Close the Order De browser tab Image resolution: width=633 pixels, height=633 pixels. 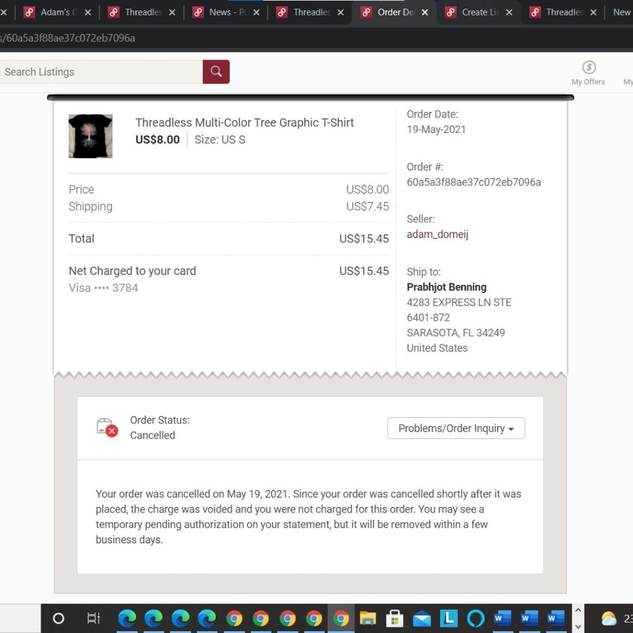[x=425, y=12]
